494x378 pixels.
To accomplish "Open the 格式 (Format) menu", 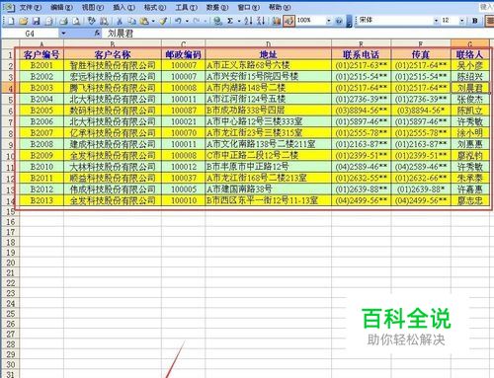I will [155, 7].
